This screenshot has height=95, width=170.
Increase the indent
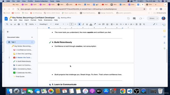pyautogui.click(x=140, y=24)
